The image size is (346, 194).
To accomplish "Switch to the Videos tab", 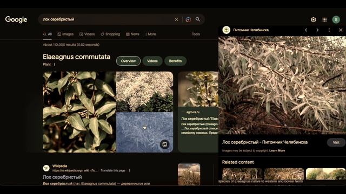I will (87, 34).
